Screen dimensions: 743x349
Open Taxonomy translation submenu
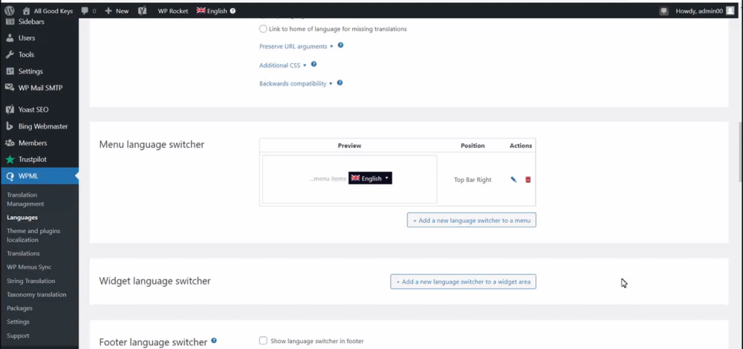[36, 295]
